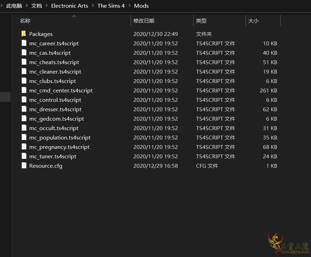Click the CFG 文件 type cell
The height and width of the screenshot is (257, 311).
(207, 166)
